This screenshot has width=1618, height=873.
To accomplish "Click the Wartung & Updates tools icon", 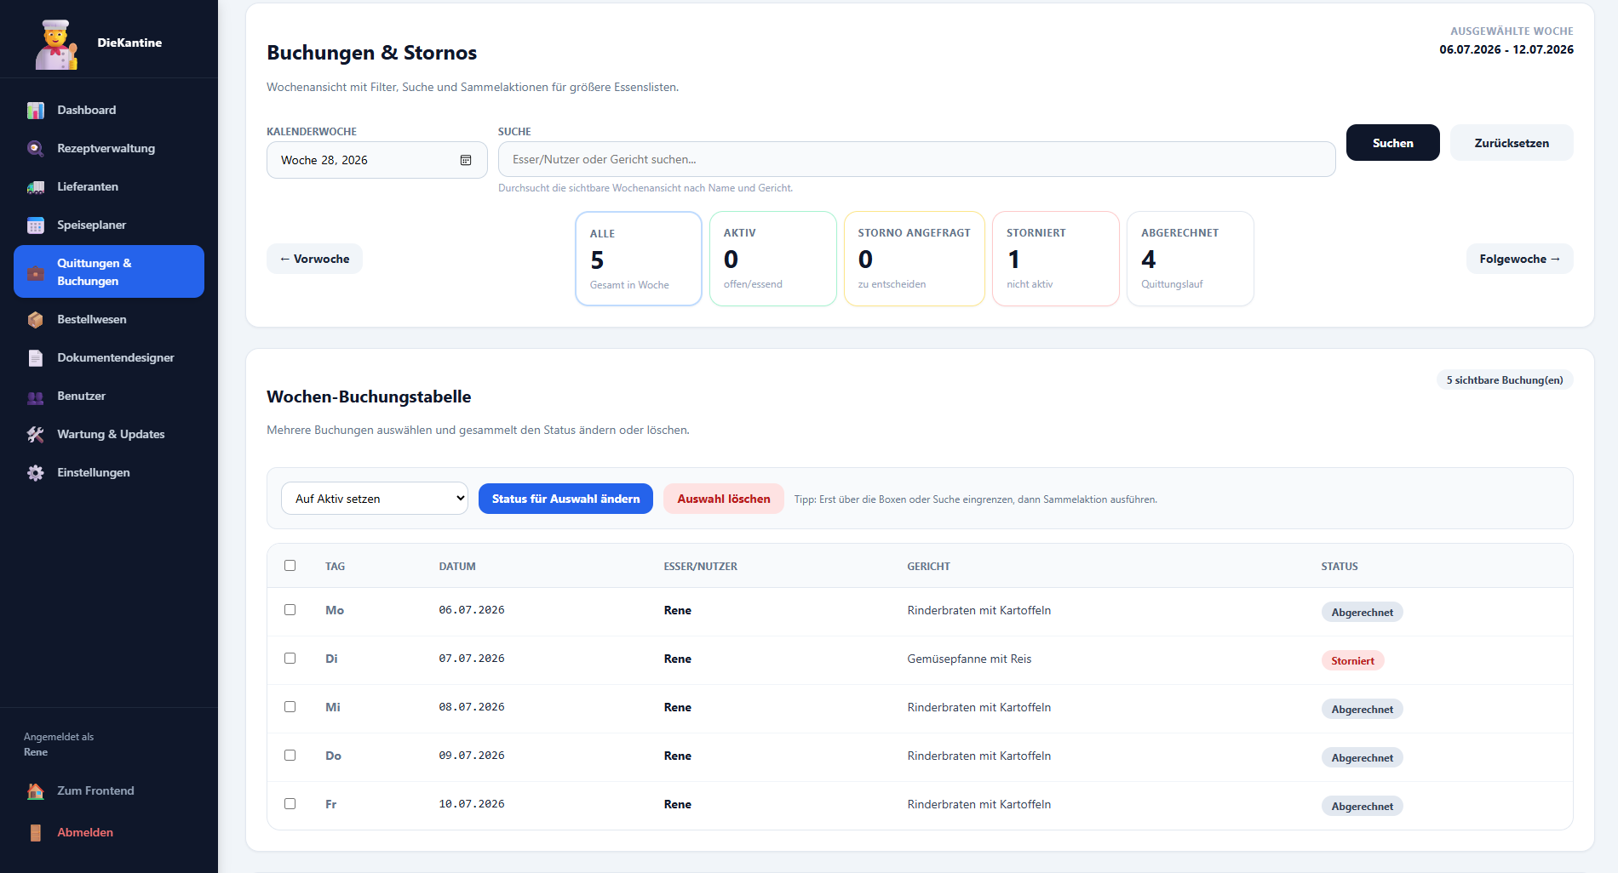I will pyautogui.click(x=36, y=435).
